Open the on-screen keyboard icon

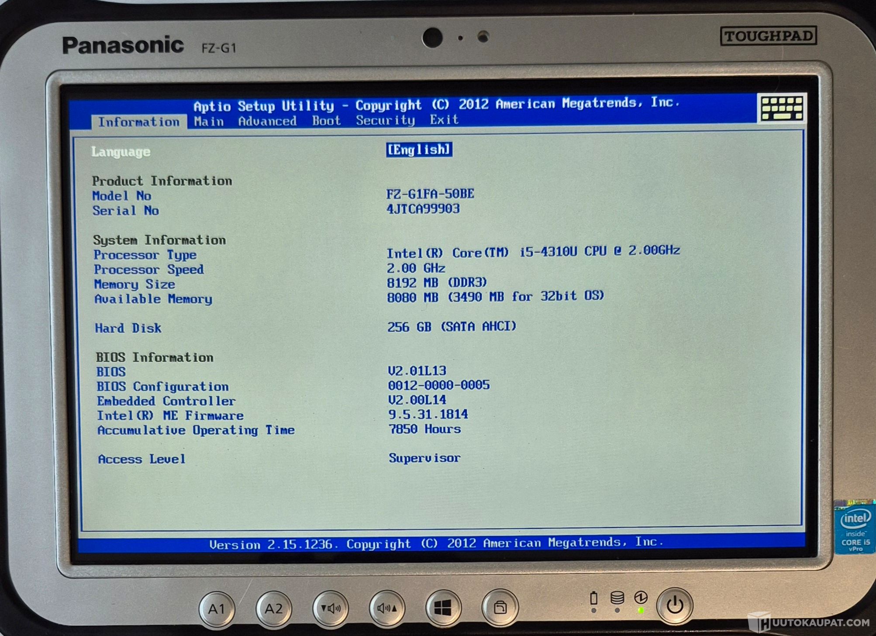point(782,108)
